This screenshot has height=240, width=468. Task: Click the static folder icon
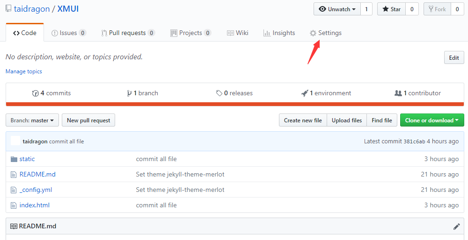[14, 159]
